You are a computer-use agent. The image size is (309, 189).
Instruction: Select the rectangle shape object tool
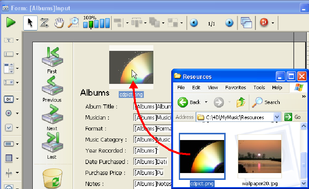(9, 158)
